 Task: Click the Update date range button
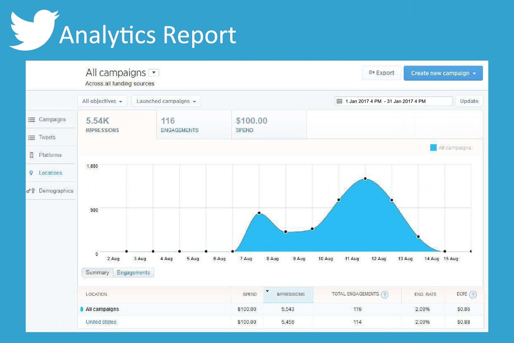click(469, 101)
